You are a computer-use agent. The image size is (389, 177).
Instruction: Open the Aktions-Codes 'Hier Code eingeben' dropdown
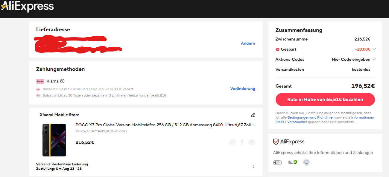tap(353, 60)
